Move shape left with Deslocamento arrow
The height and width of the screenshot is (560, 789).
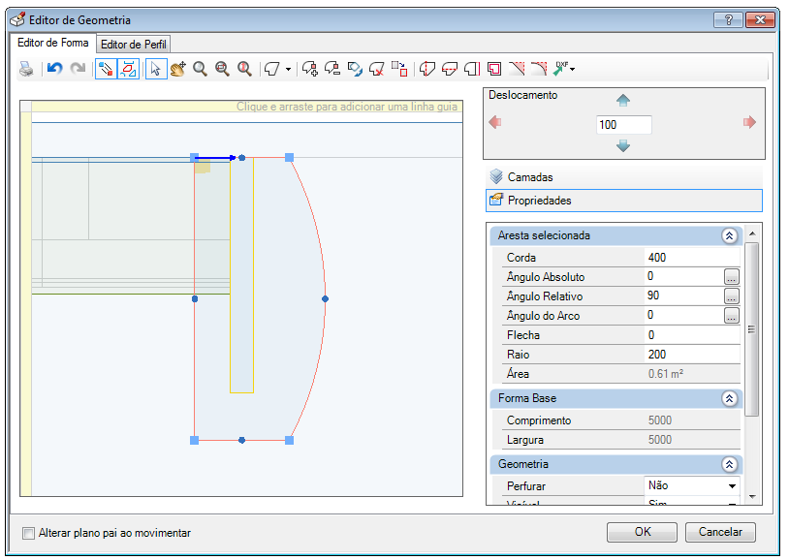pos(495,122)
